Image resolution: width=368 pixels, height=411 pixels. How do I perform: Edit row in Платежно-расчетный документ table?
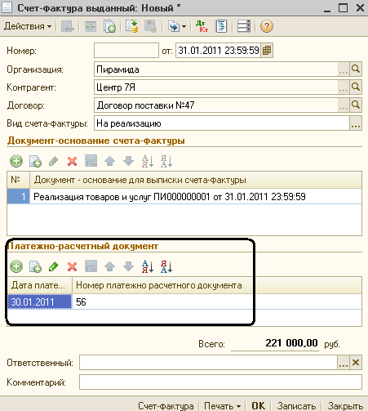[54, 266]
